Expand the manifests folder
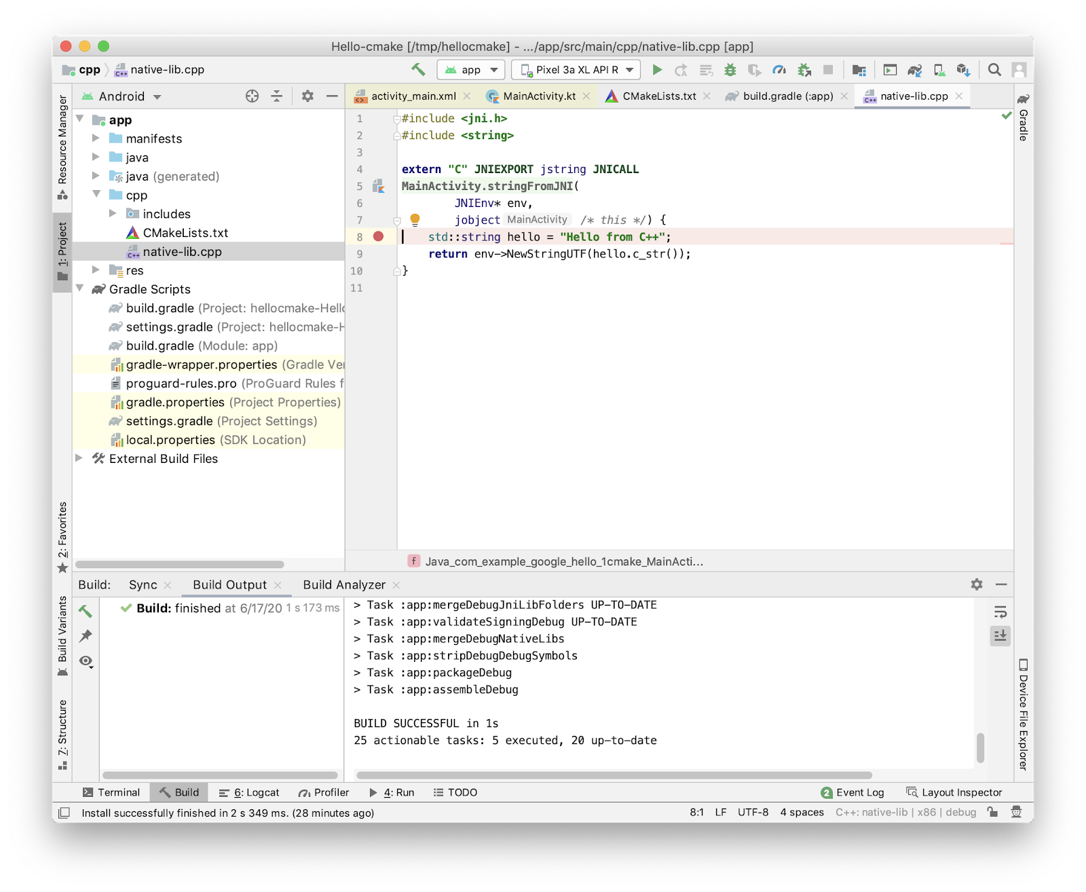 (x=96, y=138)
